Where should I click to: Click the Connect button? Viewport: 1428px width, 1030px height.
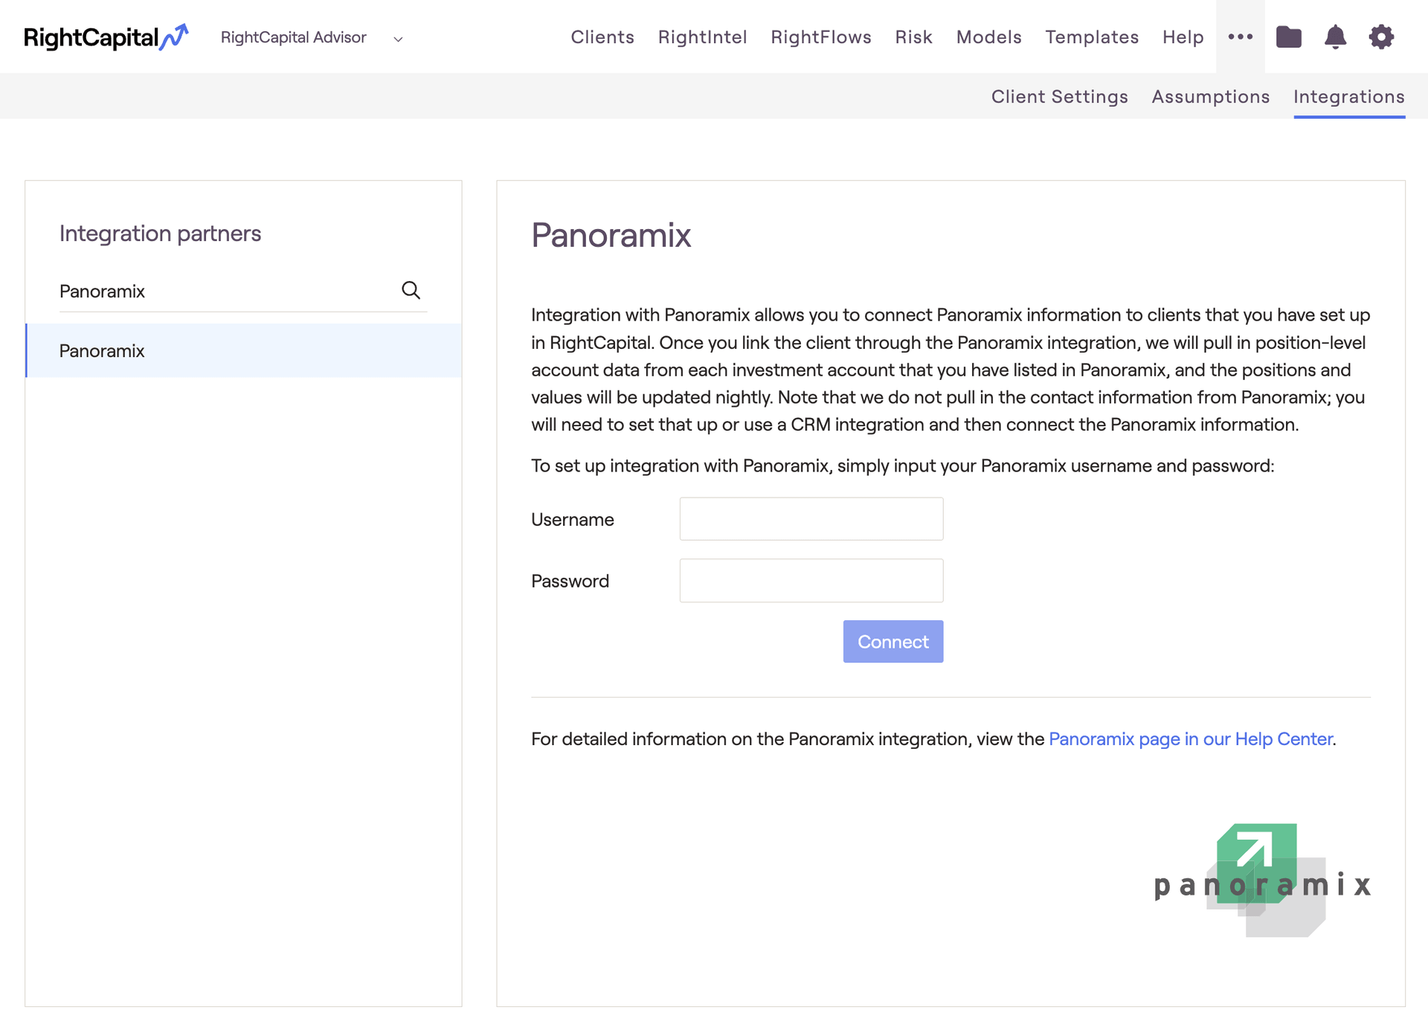892,641
